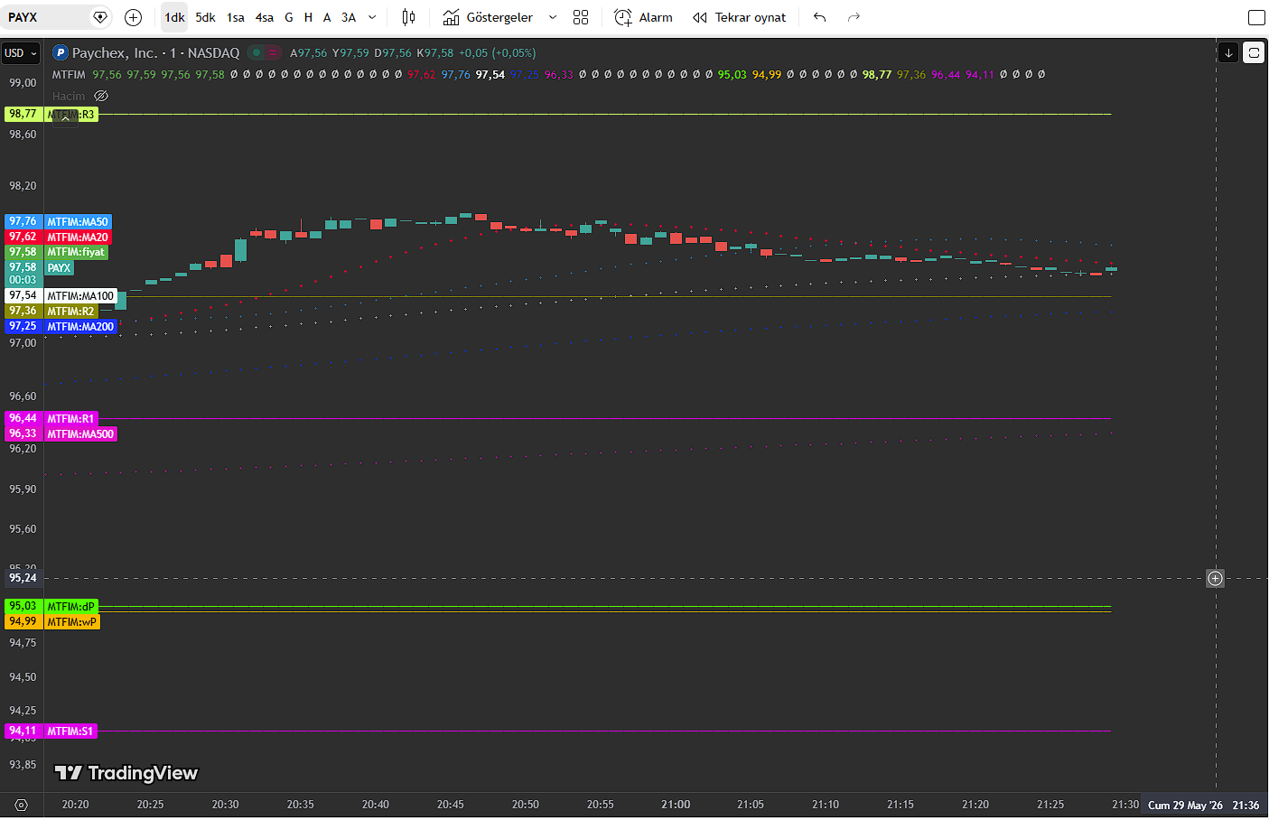Click the "MTFIM:MA20" red label
Screen dimensions: 1269x820
[78, 238]
